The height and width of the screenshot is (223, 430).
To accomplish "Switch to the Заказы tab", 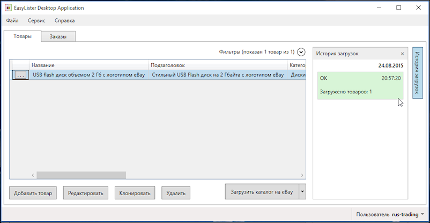I will coord(58,36).
